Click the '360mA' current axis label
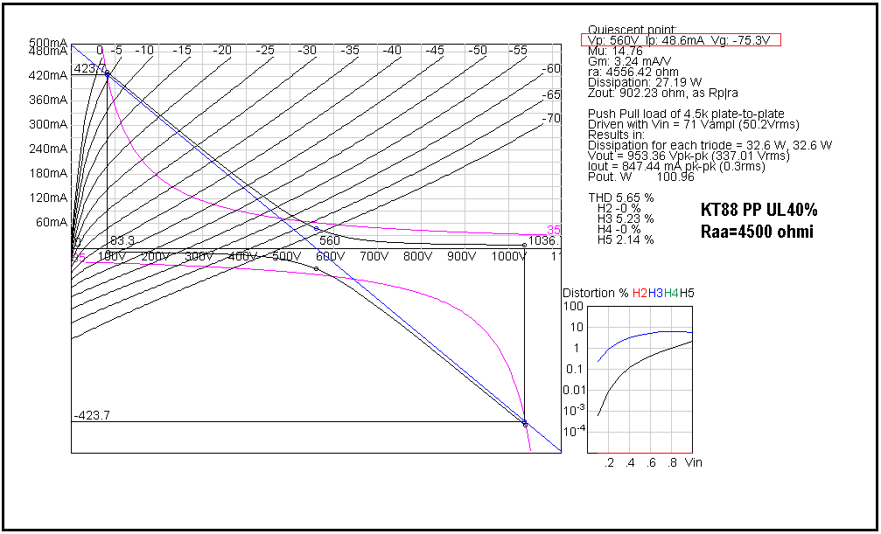The height and width of the screenshot is (534, 881). click(49, 101)
